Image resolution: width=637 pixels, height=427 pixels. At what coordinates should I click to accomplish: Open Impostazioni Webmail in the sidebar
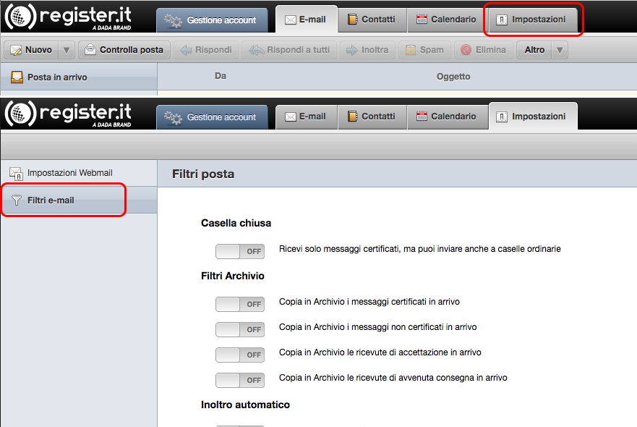coord(69,173)
